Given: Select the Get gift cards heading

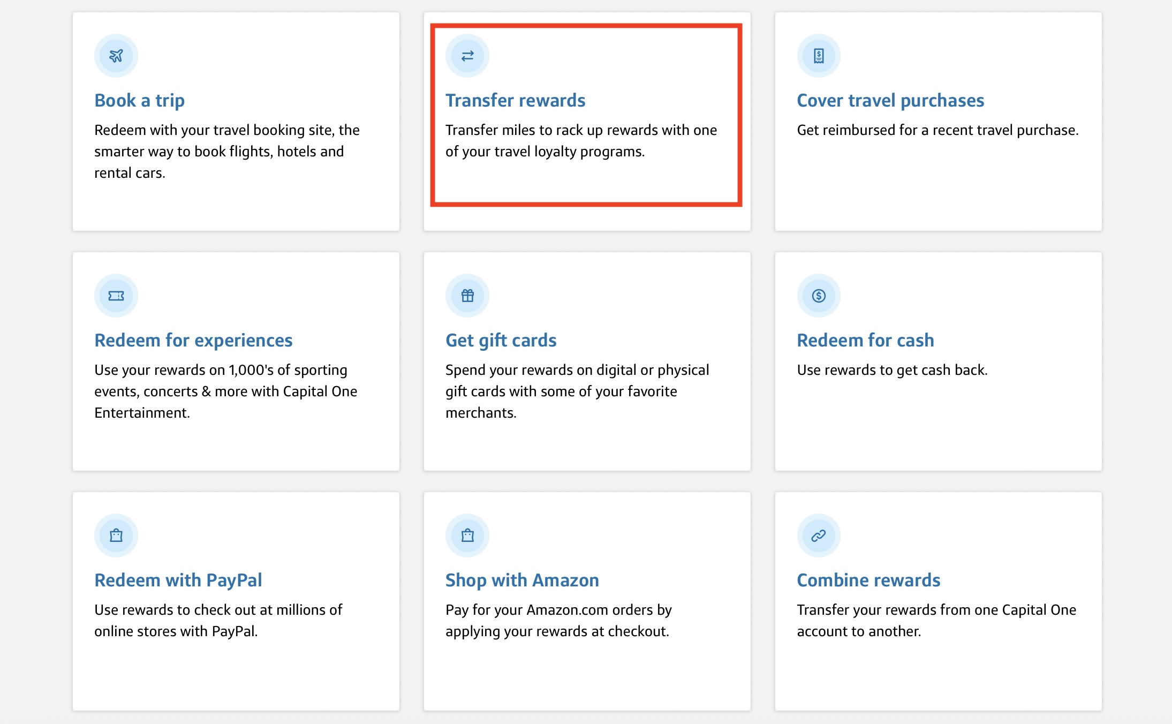Looking at the screenshot, I should [x=501, y=341].
